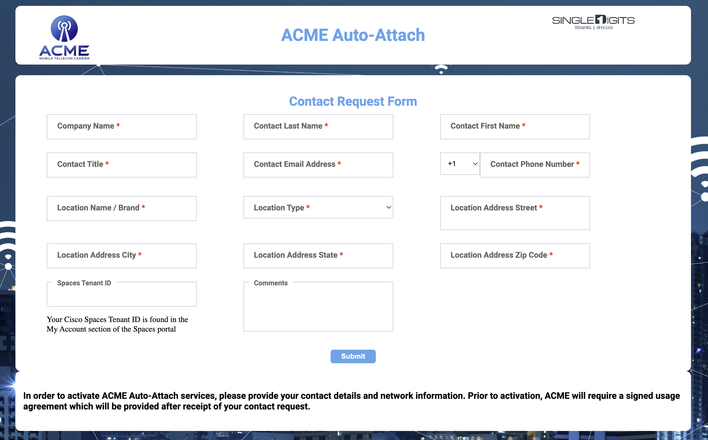The height and width of the screenshot is (440, 708).
Task: Select the Contact First Name input
Action: pyautogui.click(x=515, y=126)
